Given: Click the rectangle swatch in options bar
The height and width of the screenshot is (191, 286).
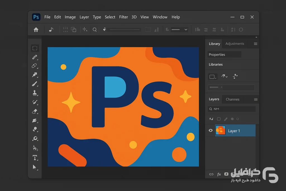Looking at the screenshot, I should point(148,30).
